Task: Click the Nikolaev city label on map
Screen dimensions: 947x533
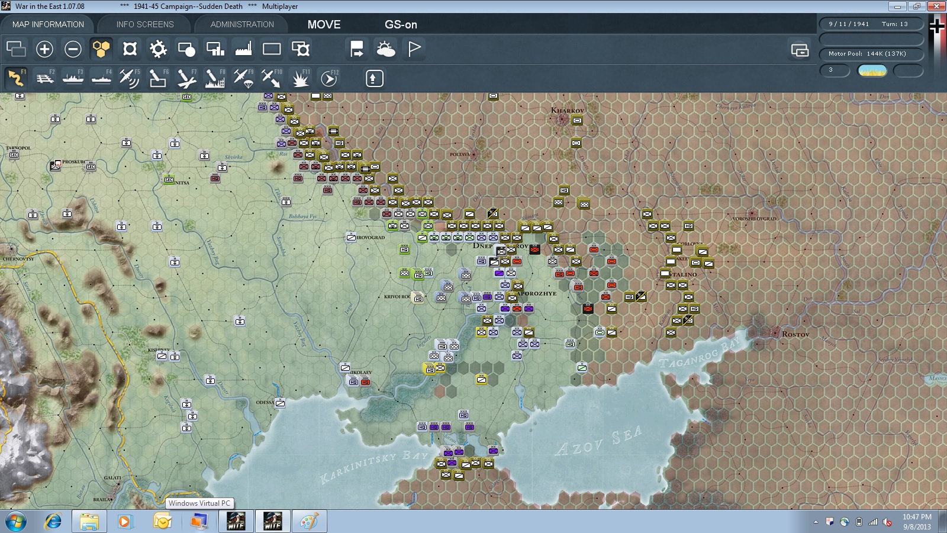Action: pos(362,373)
